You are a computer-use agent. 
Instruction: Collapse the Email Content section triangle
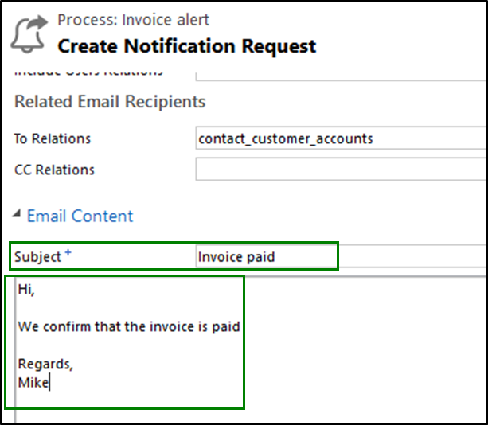pos(17,213)
